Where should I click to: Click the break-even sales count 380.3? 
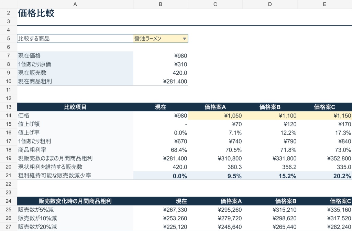coord(215,167)
